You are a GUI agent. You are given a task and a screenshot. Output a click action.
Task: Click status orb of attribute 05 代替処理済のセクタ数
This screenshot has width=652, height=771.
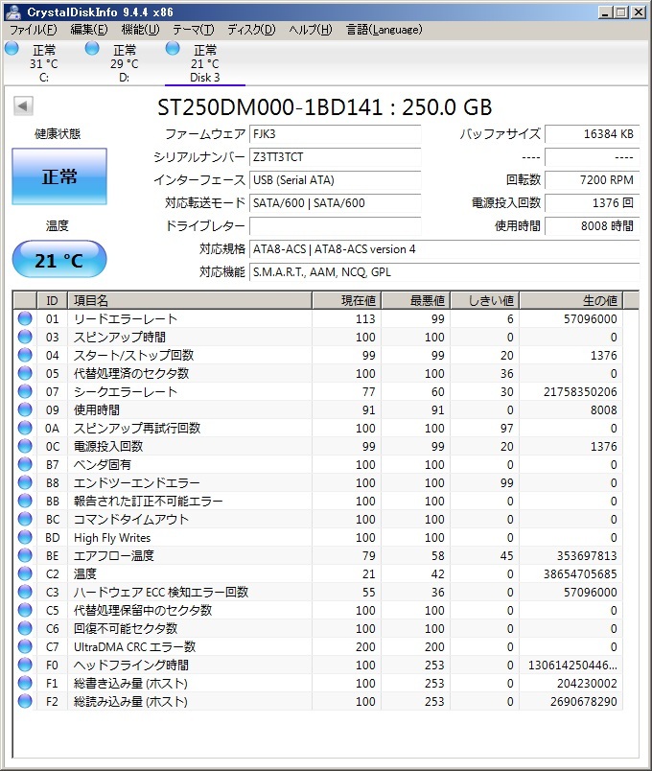click(25, 373)
